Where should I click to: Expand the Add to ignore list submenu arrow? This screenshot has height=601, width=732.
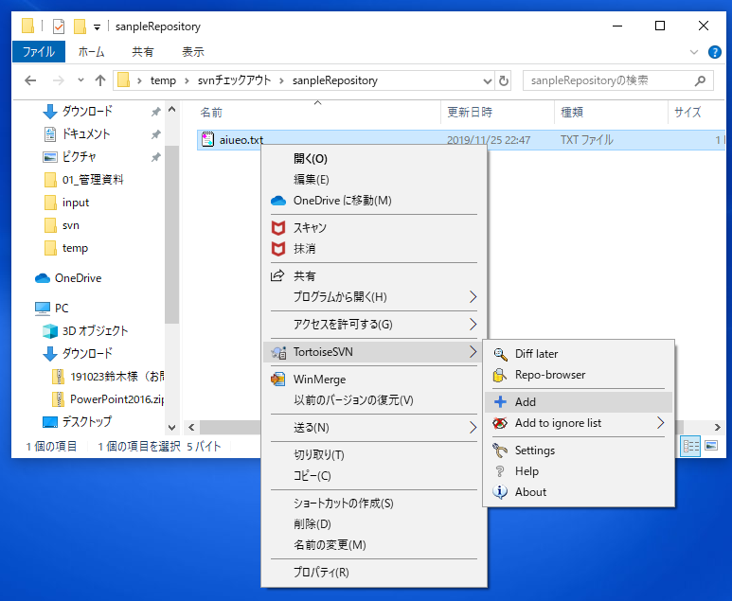coord(660,423)
